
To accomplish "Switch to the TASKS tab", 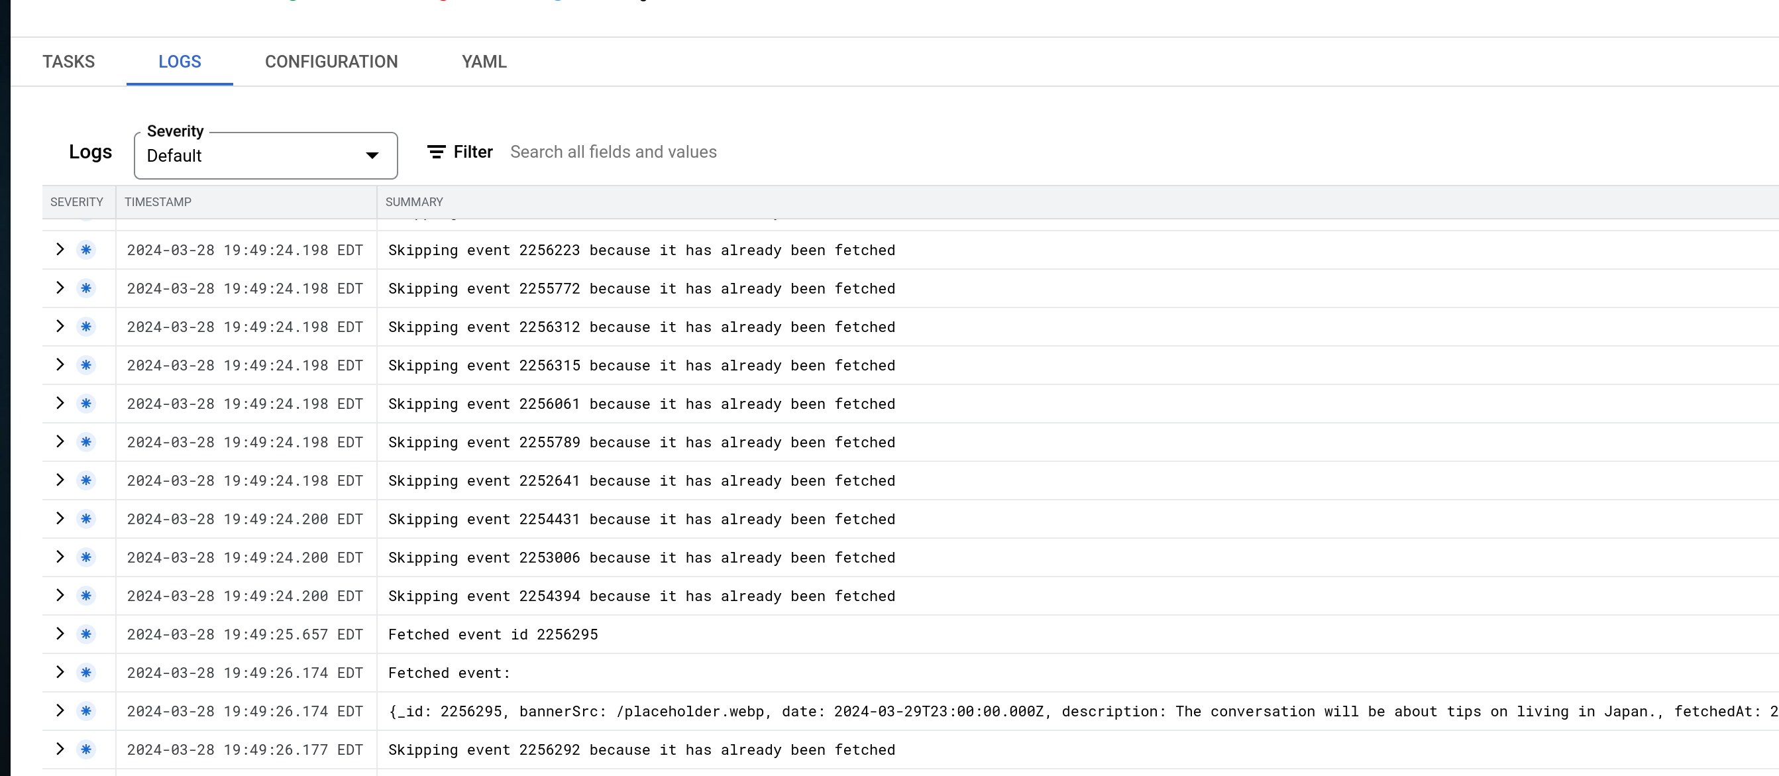I will pos(68,62).
